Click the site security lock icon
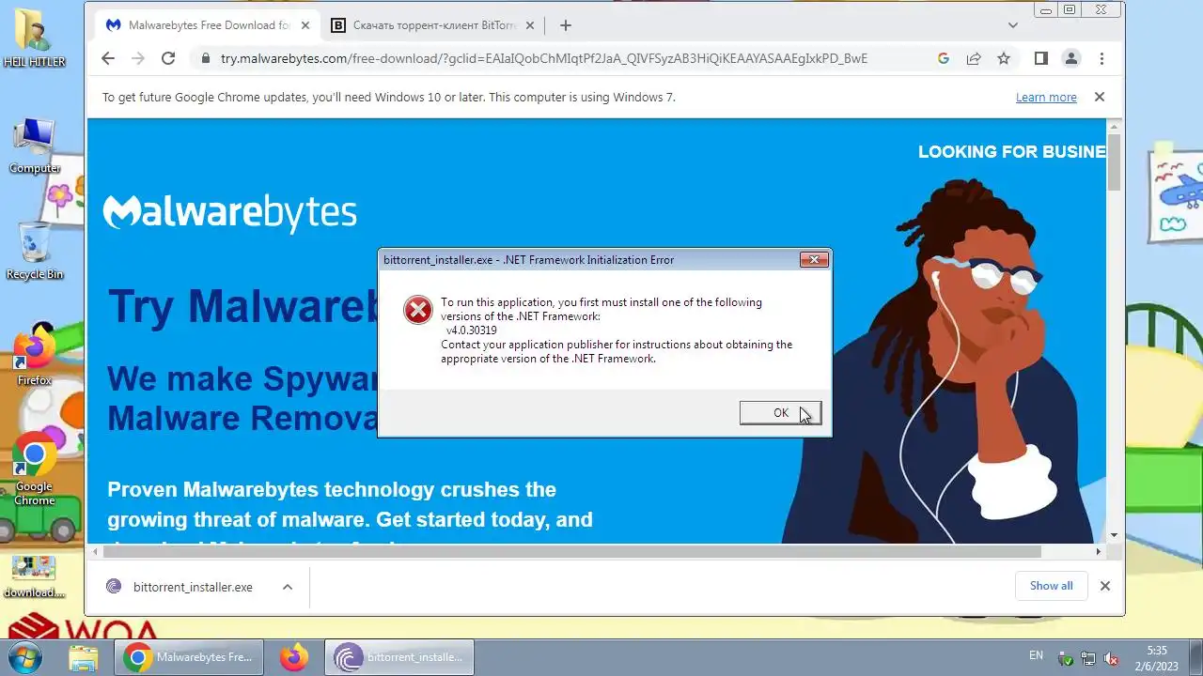 coord(205,58)
